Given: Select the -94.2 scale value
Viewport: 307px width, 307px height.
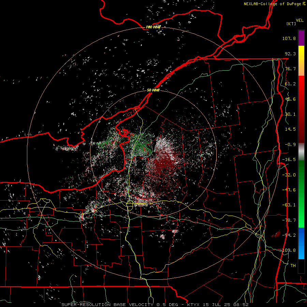Looking at the screenshot, I should (289, 235).
